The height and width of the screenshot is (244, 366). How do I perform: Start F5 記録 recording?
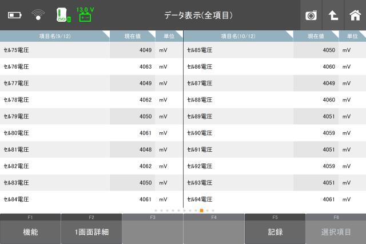[275, 229]
